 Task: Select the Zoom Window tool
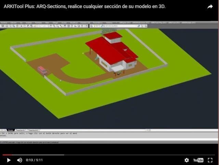point(57,26)
